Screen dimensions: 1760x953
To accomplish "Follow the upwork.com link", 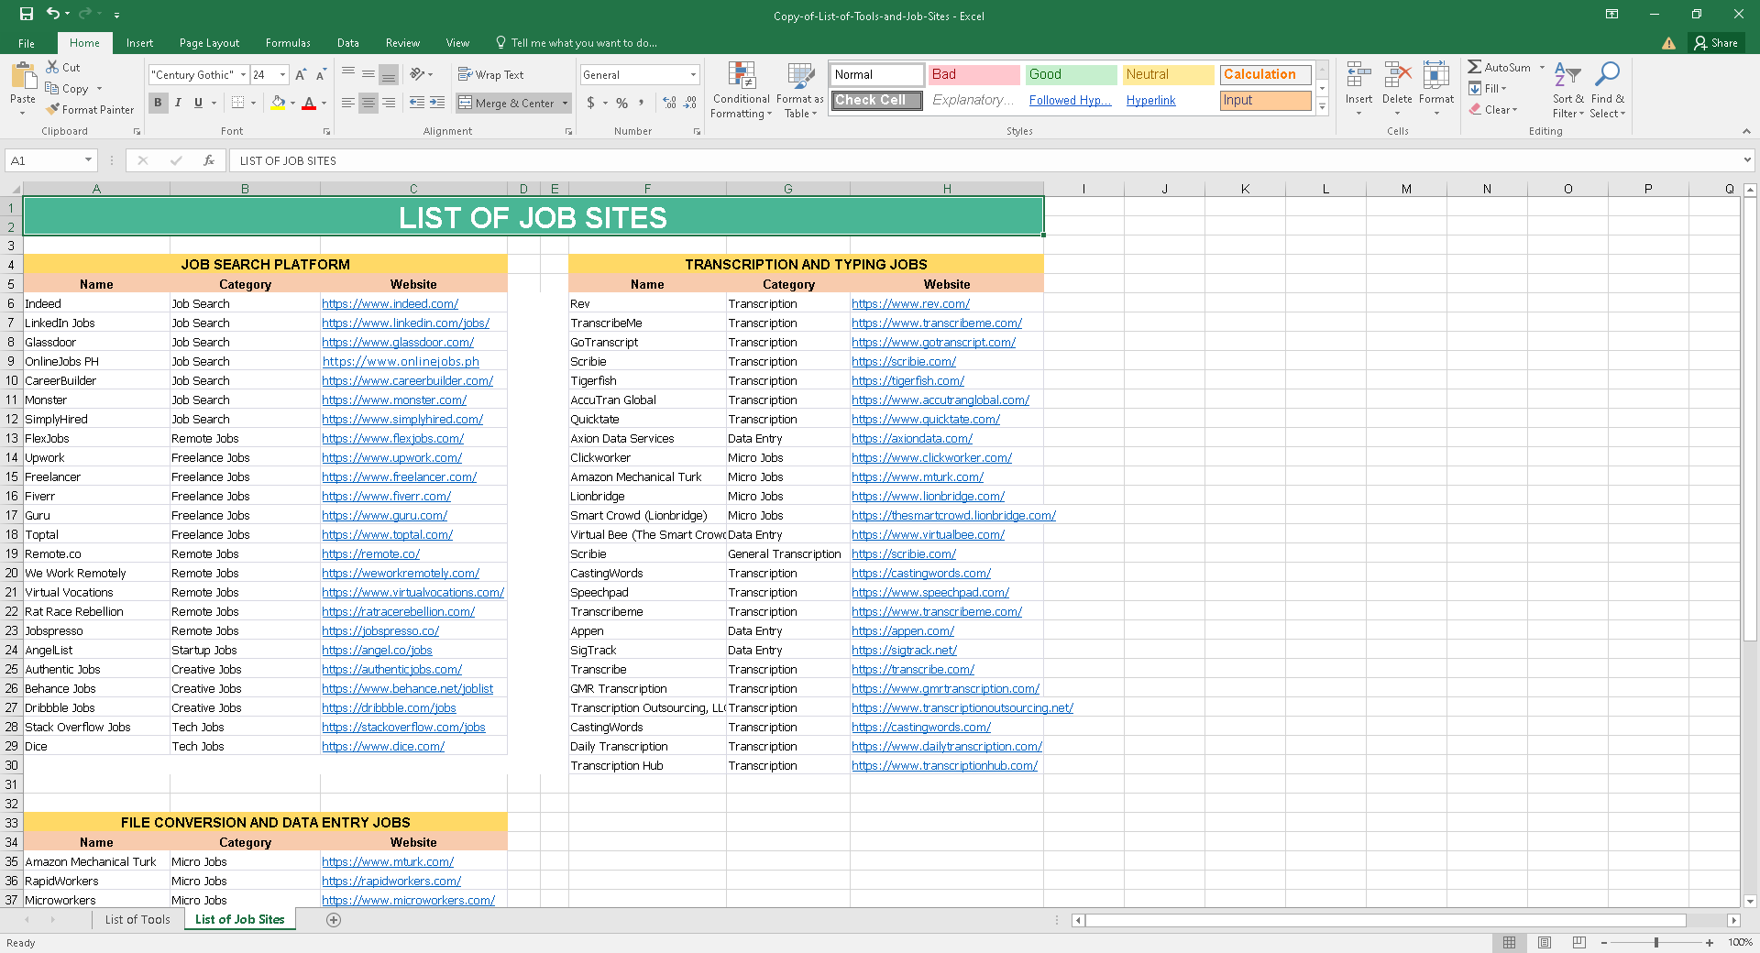I will coord(392,458).
